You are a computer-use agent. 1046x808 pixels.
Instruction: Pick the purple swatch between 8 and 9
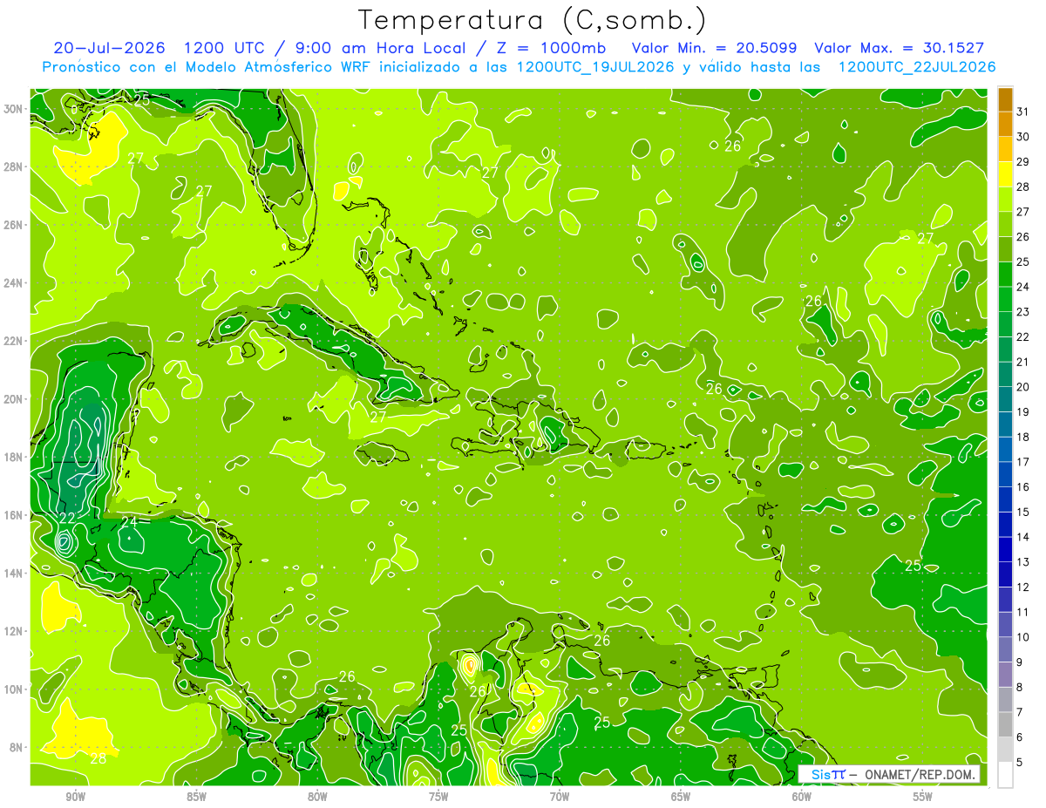1005,676
